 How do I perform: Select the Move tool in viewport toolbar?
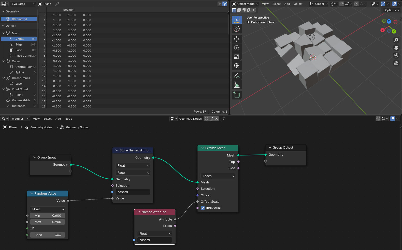(x=237, y=39)
